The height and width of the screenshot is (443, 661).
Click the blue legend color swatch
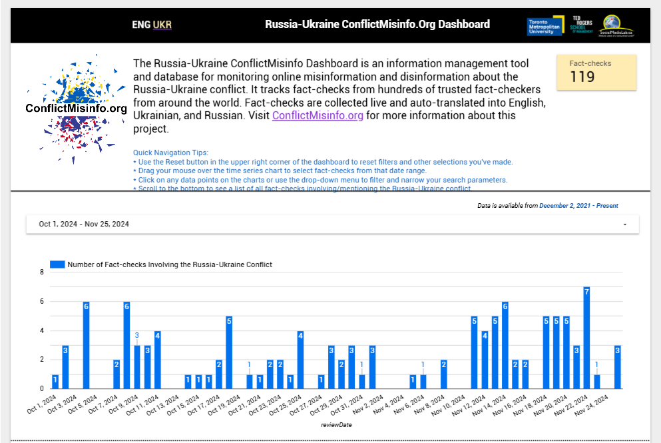click(x=57, y=264)
